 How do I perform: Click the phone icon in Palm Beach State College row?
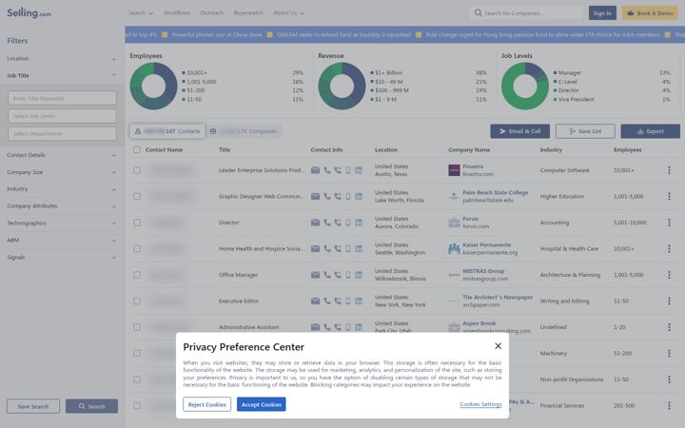click(326, 197)
